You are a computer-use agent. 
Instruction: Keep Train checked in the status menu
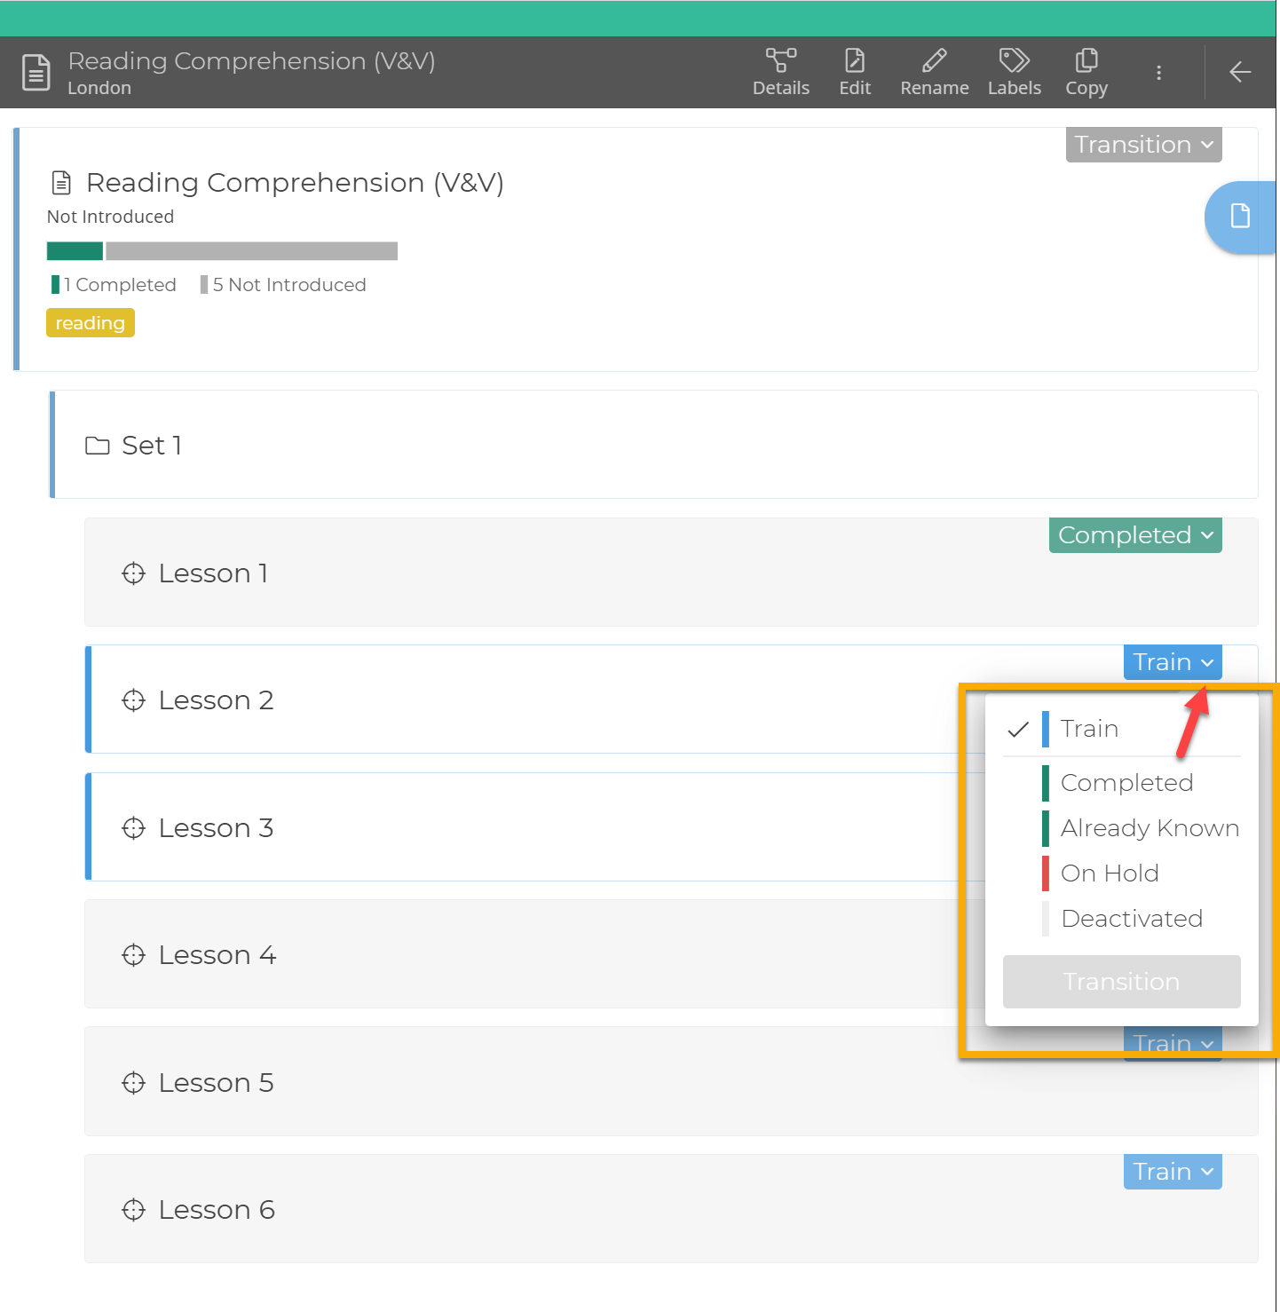[1090, 729]
